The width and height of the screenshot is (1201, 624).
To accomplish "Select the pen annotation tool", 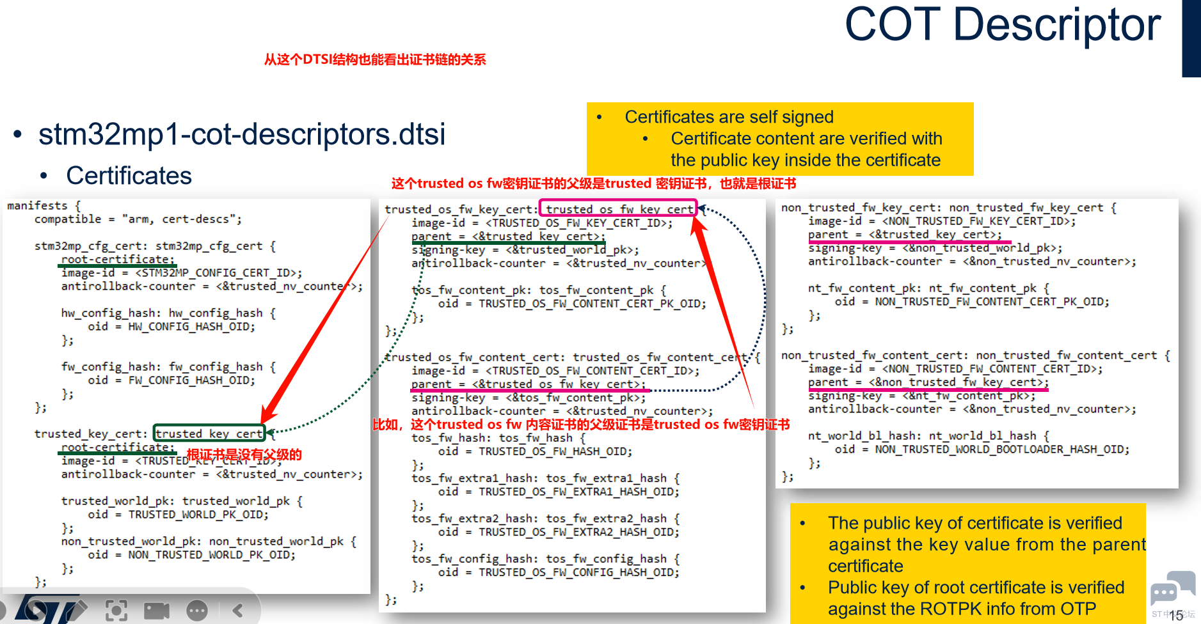I will (76, 611).
